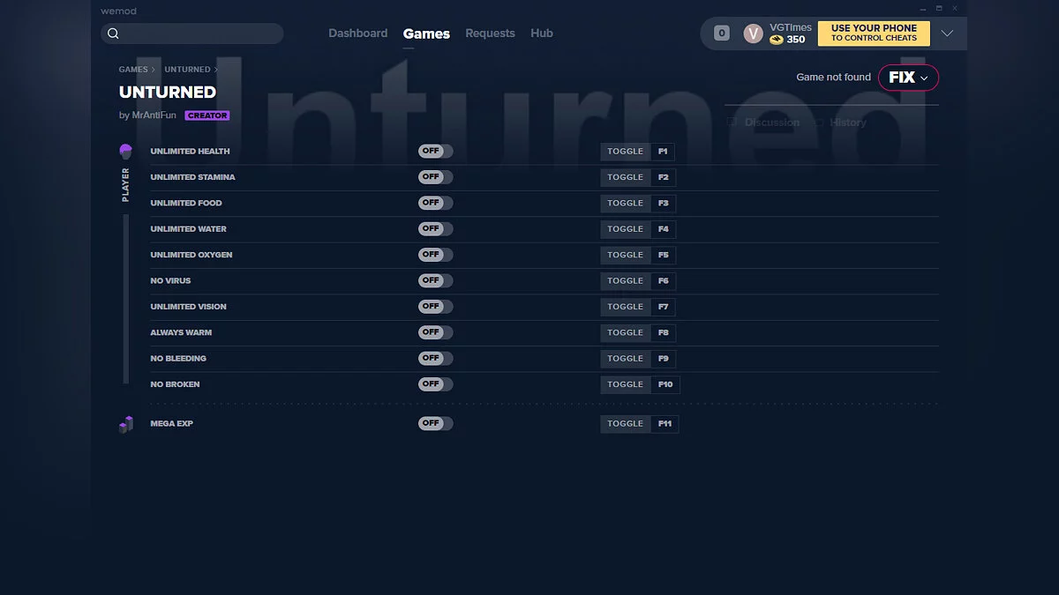Click the VGTimes profile avatar
Image resolution: width=1059 pixels, height=595 pixels.
pyautogui.click(x=753, y=33)
